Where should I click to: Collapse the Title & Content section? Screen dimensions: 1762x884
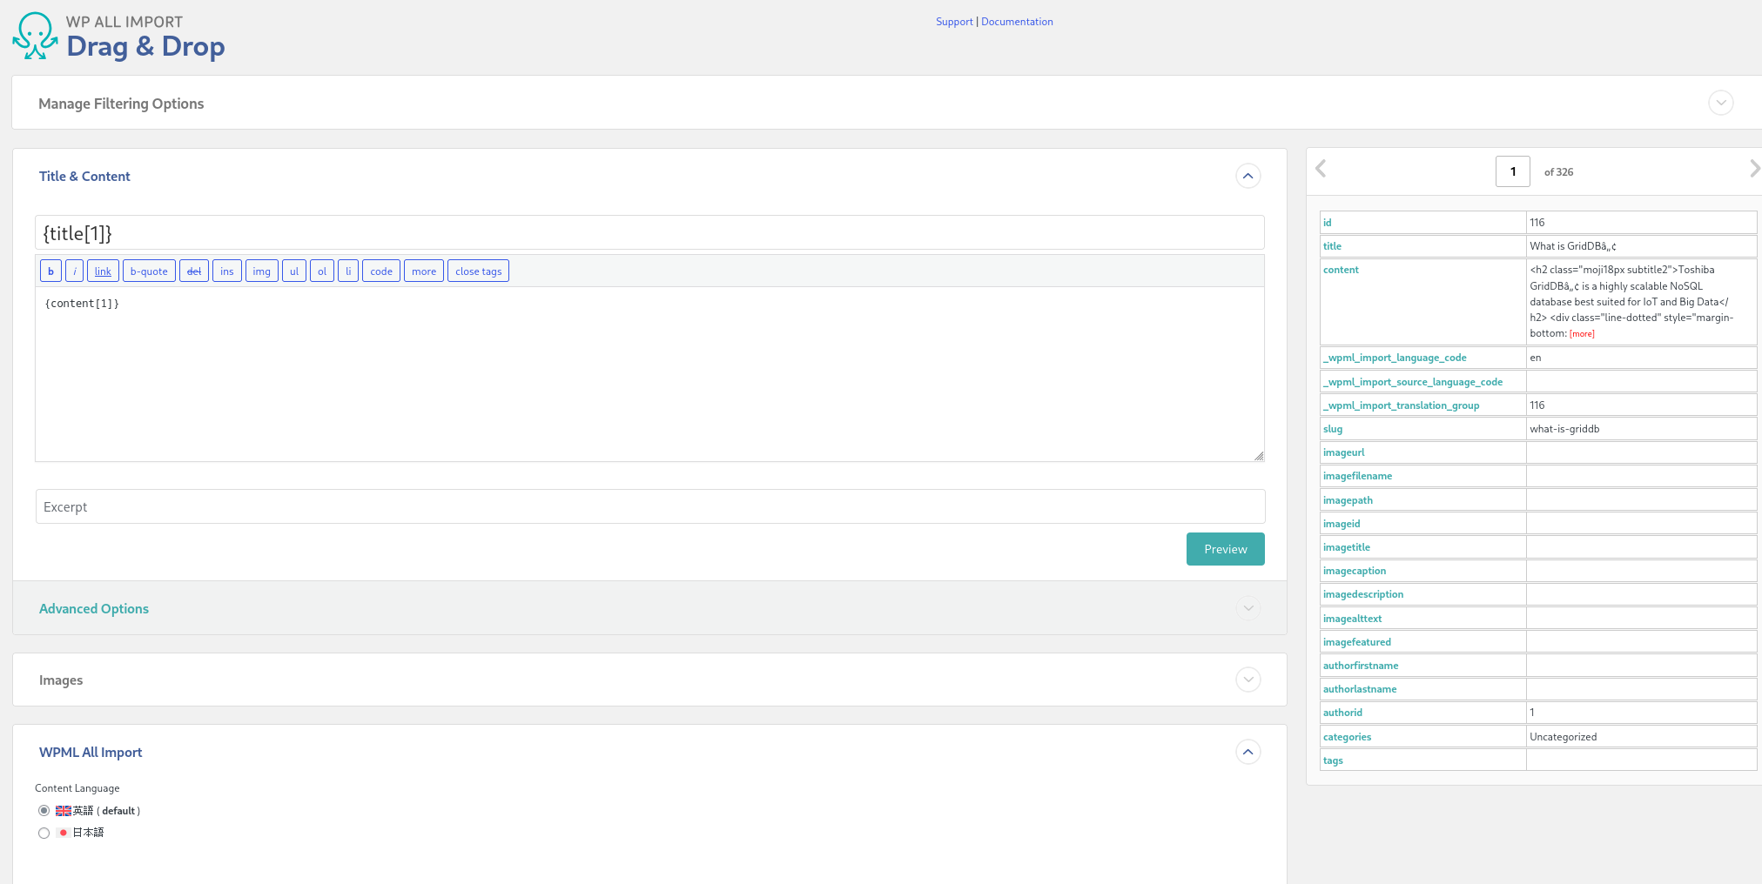coord(1248,177)
